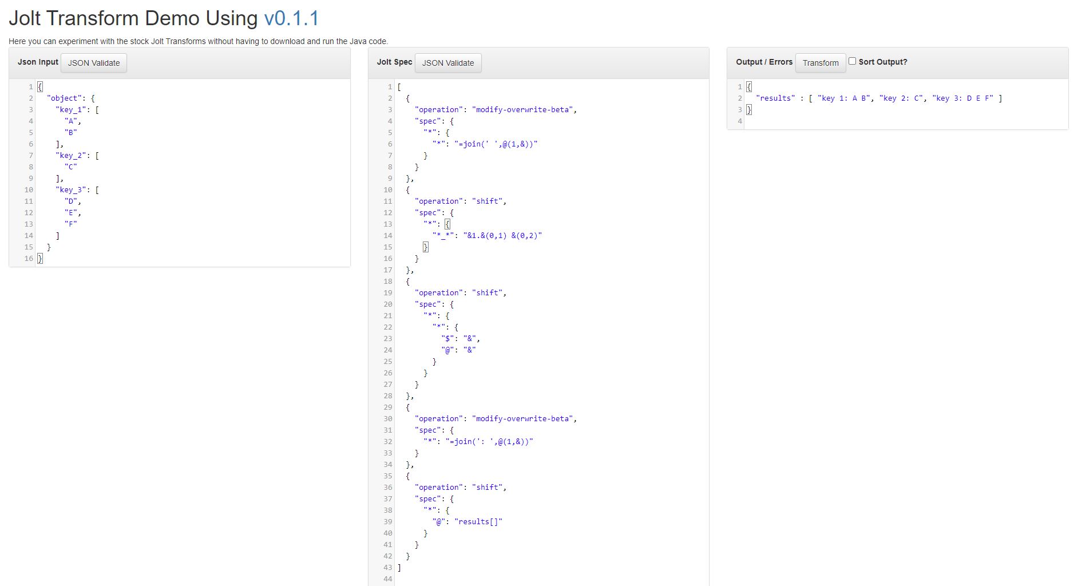Click the value "D" in Json Input
1074x586 pixels.
[x=71, y=201]
